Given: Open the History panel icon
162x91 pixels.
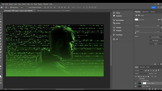Looking at the screenshot, I should (114, 13).
